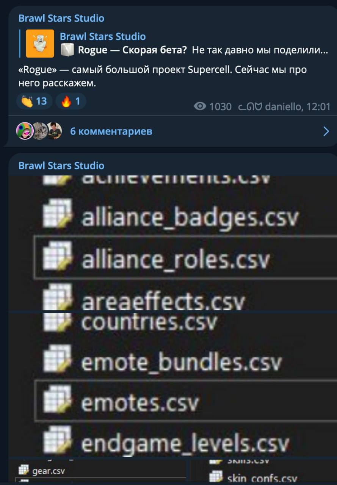337x485 pixels.
Task: Open the quoted reply title Rogue — Скорая бета
Action: tap(132, 50)
